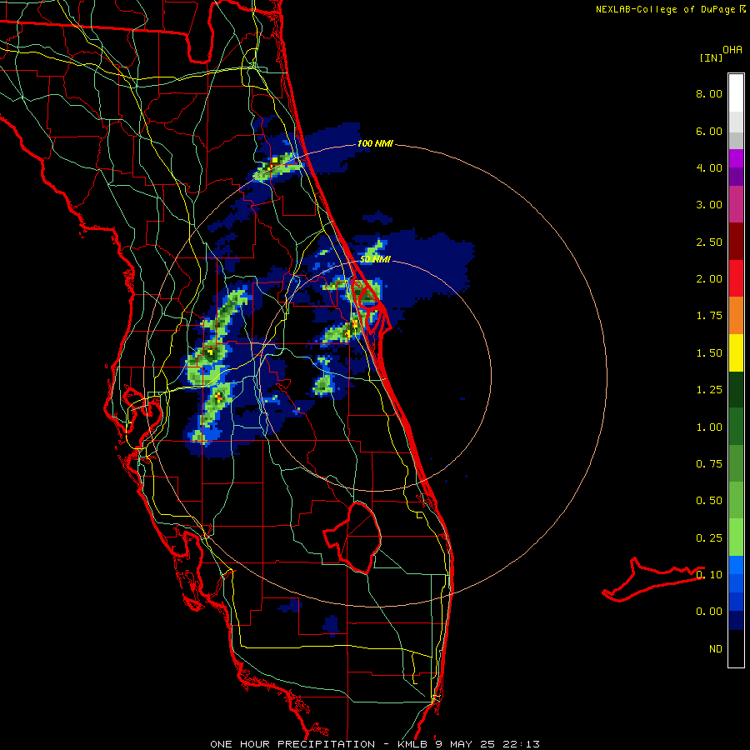This screenshot has height=750, width=750.
Task: Click the 1.75 legend value
Action: [x=709, y=316]
